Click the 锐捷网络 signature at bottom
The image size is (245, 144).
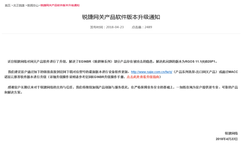231,133
